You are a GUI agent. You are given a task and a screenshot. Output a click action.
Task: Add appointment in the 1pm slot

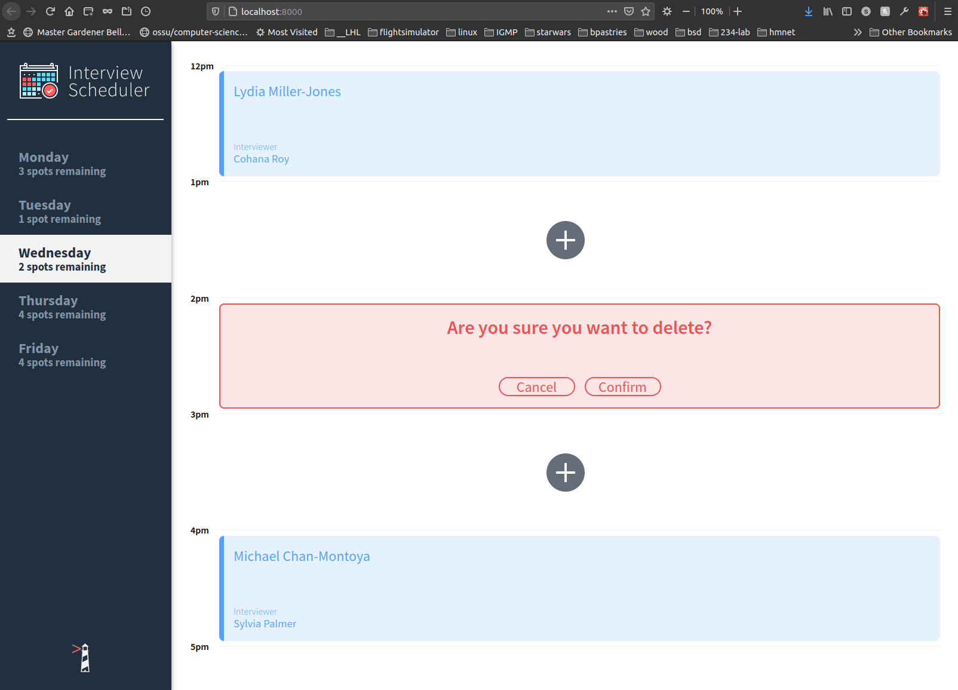565,240
